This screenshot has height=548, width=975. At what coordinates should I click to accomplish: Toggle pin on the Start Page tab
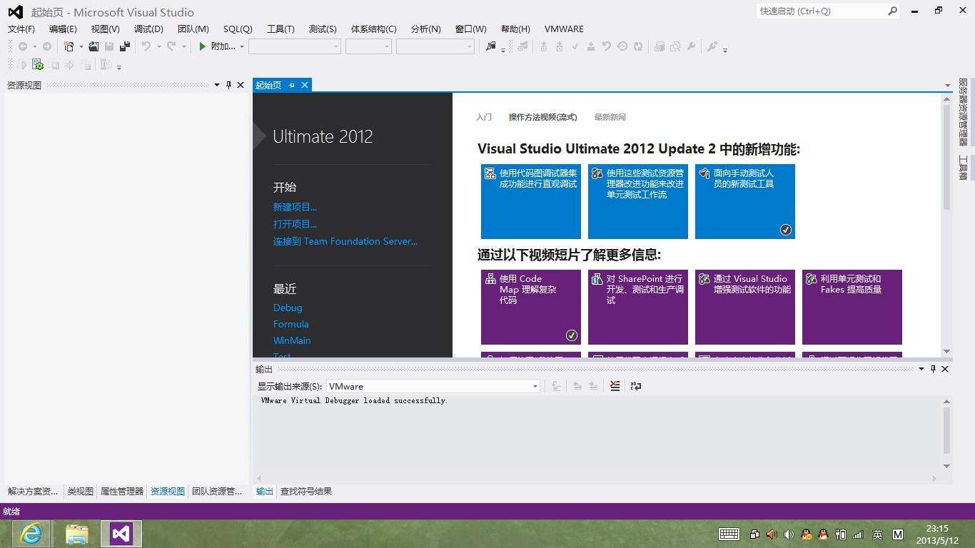pyautogui.click(x=291, y=85)
